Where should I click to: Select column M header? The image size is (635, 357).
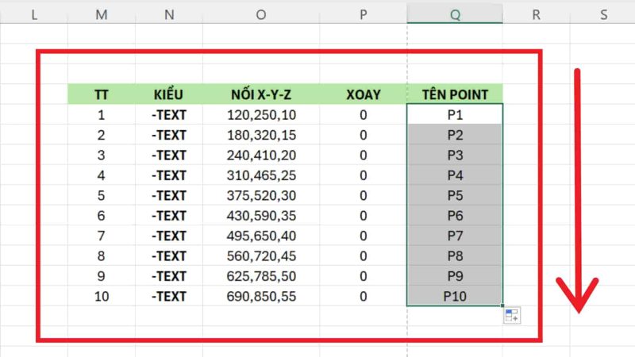(x=102, y=14)
